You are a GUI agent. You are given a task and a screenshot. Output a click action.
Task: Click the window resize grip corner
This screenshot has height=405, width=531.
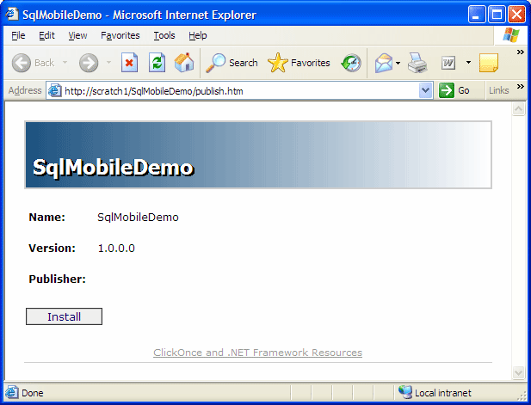tap(523, 396)
